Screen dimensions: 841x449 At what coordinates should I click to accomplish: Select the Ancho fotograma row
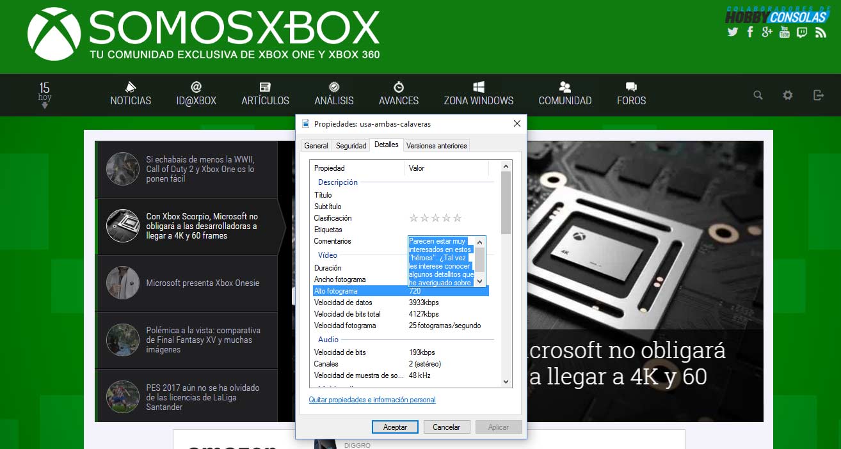click(x=360, y=280)
